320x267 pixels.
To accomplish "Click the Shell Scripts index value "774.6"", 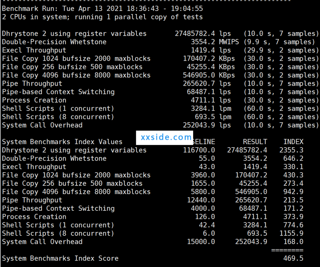I will point(293,225).
